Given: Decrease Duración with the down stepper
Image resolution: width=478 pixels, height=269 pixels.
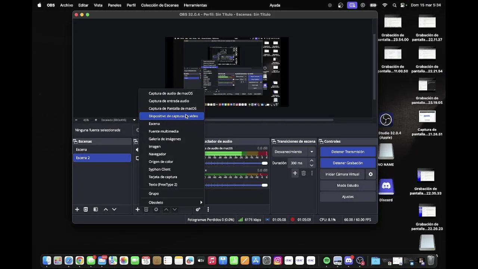Looking at the screenshot, I should click(312, 165).
